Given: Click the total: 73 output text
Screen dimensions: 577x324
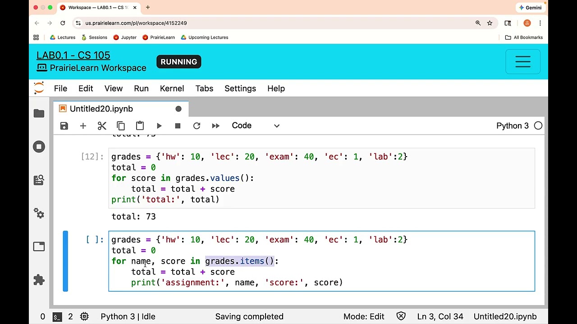Looking at the screenshot, I should click(x=133, y=217).
